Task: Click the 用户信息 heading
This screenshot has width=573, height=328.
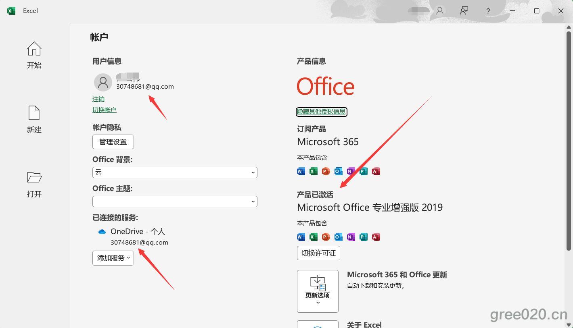Action: [107, 62]
